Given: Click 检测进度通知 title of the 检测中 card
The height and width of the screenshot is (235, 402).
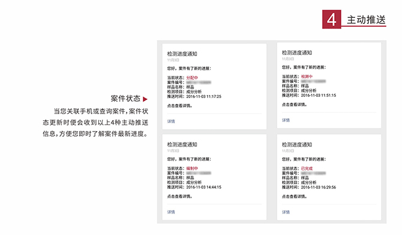Looking at the screenshot, I should point(297,53).
